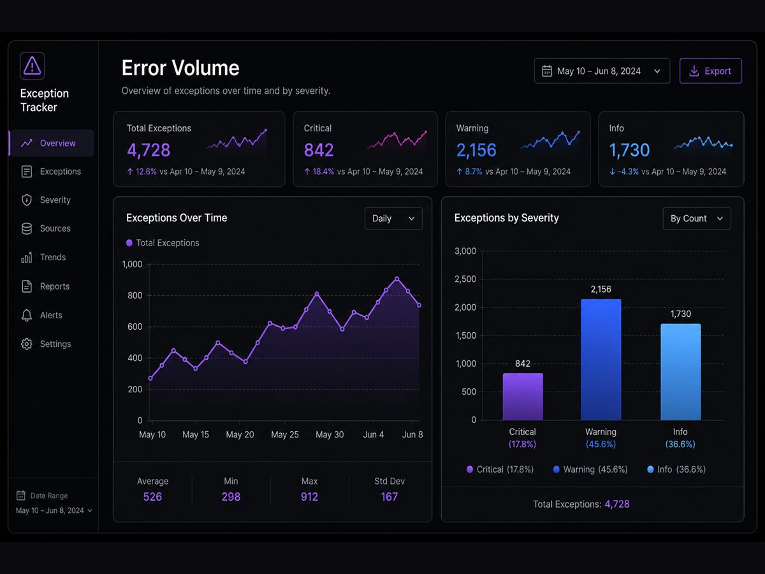Open the Overview menu item
The image size is (765, 574).
52,143
